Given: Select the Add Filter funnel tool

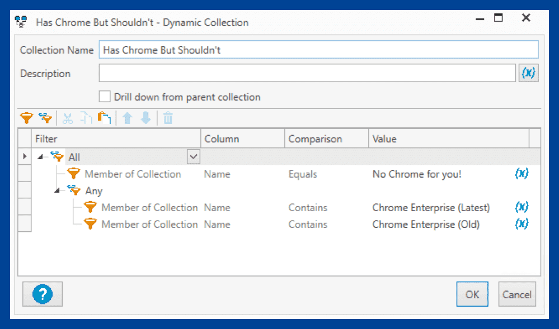Looking at the screenshot, I should point(26,118).
